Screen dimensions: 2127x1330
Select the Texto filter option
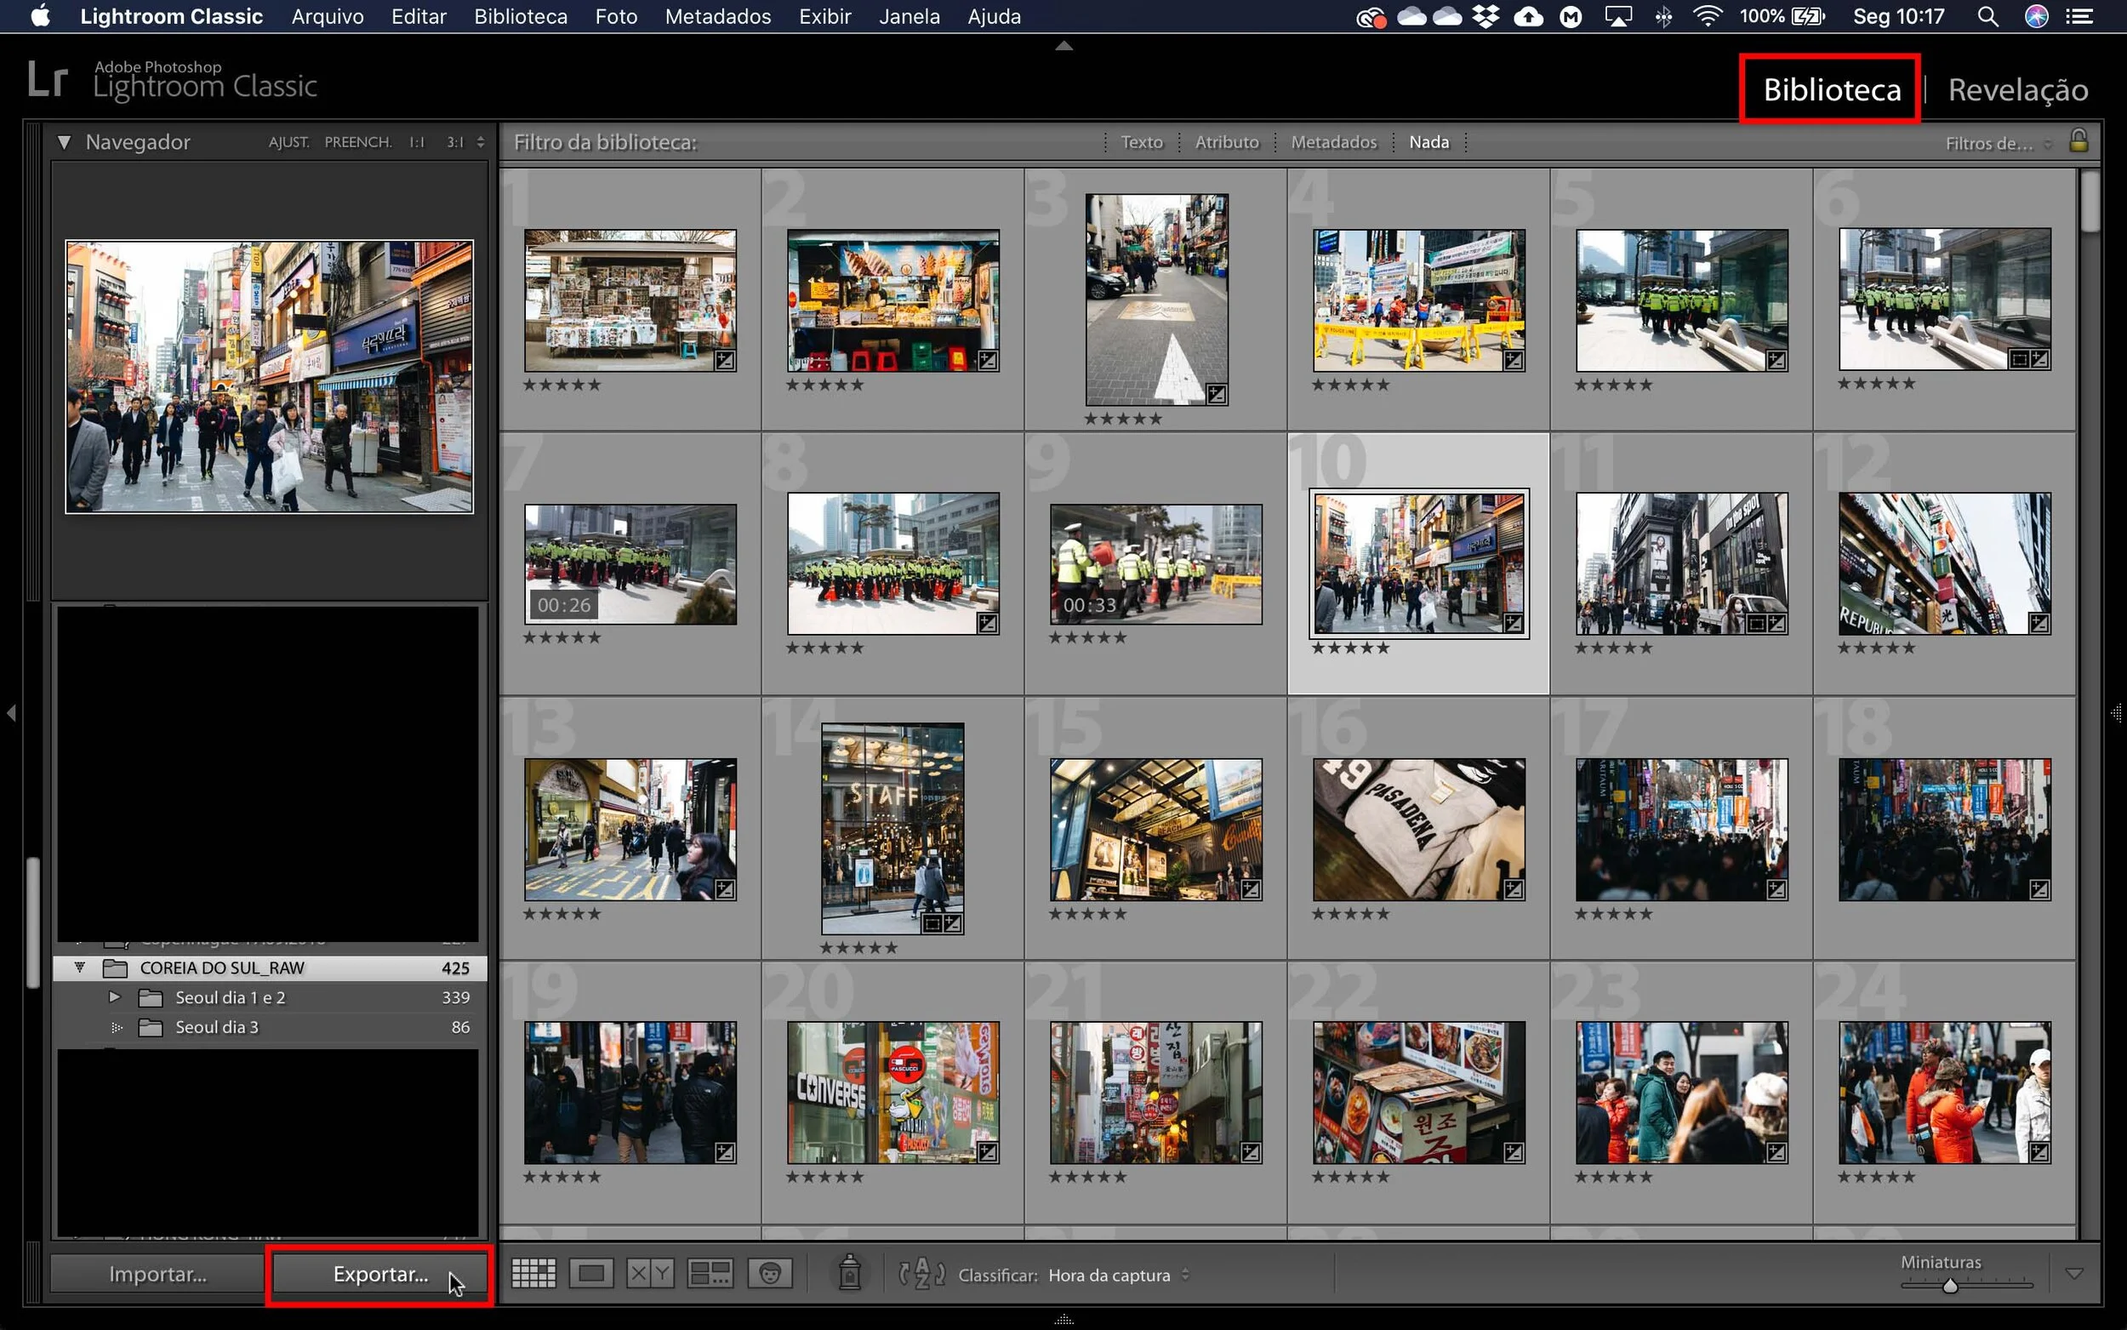click(1140, 142)
